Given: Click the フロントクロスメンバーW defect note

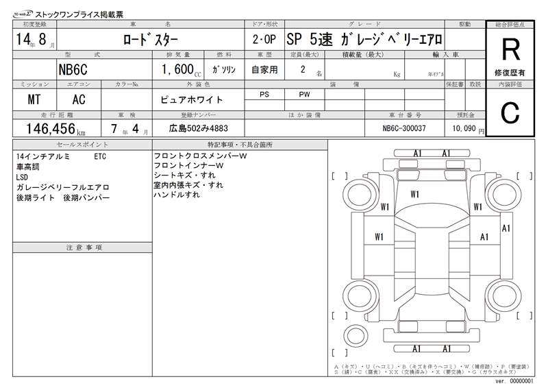Looking at the screenshot, I should (x=200, y=156).
